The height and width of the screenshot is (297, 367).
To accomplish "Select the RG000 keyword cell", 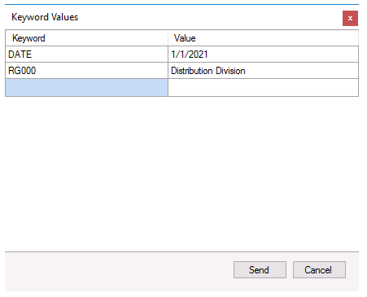I will pos(86,71).
